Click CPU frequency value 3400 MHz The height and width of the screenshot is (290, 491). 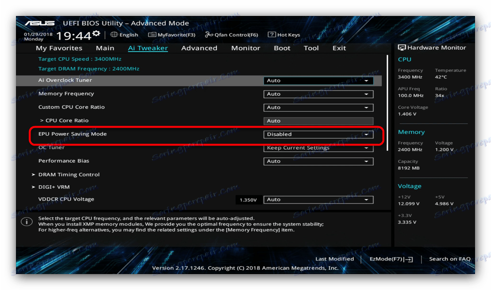point(410,77)
